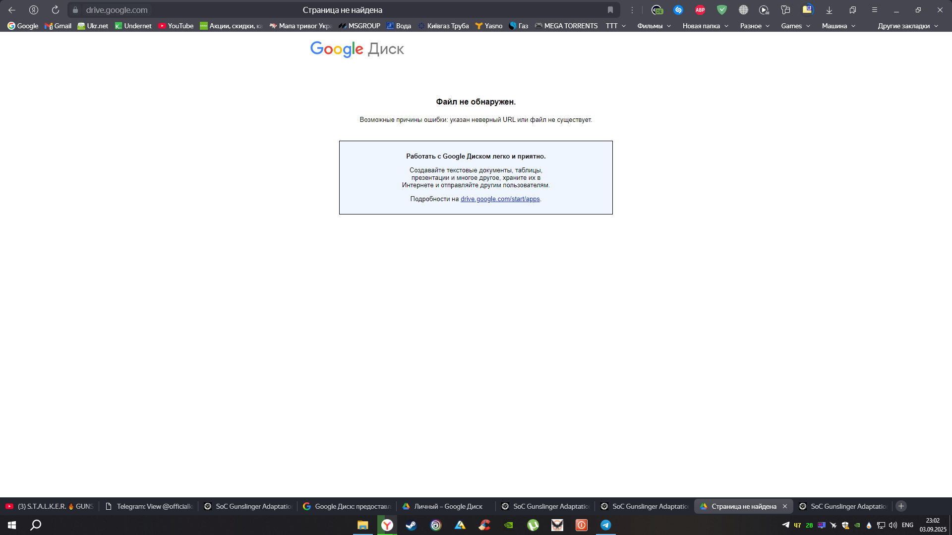Expand the Машина bookmarks folder
The width and height of the screenshot is (952, 535).
838,26
